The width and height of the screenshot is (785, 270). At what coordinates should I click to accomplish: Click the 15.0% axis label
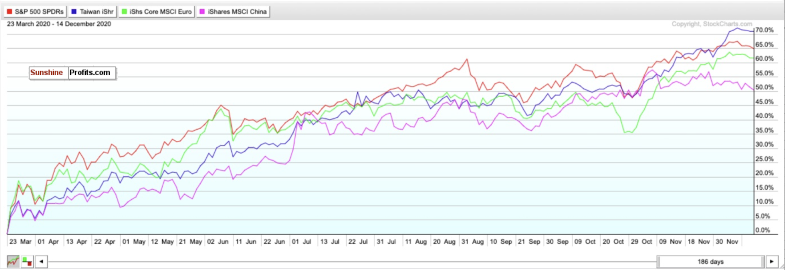coord(765,187)
